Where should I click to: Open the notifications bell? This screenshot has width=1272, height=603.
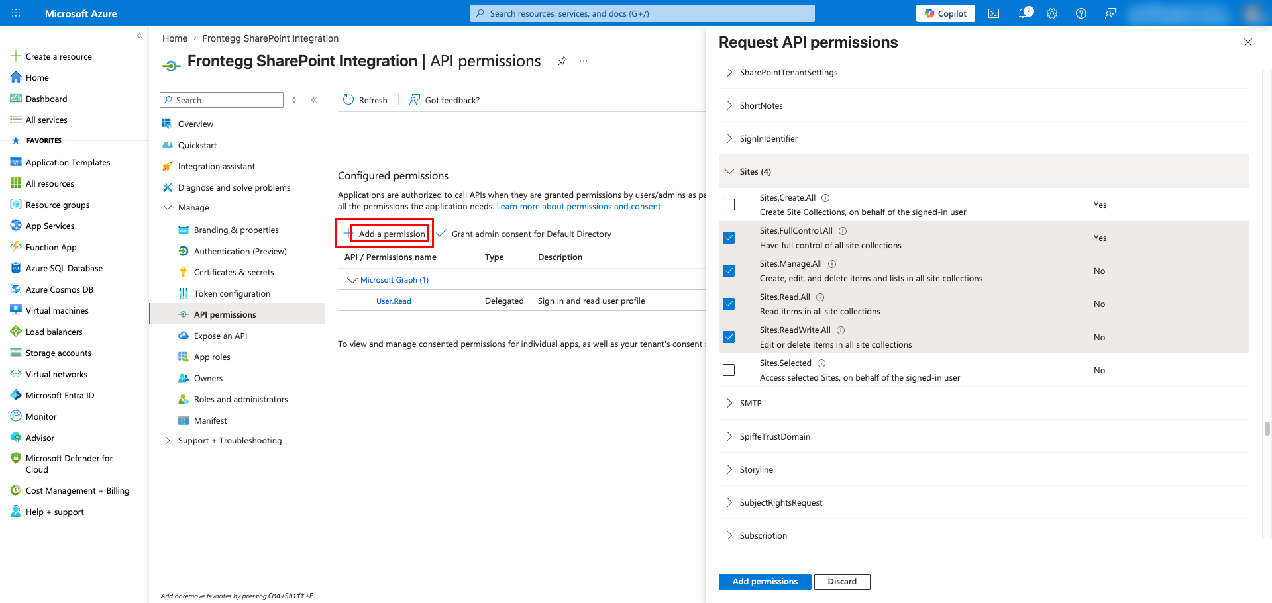1024,13
